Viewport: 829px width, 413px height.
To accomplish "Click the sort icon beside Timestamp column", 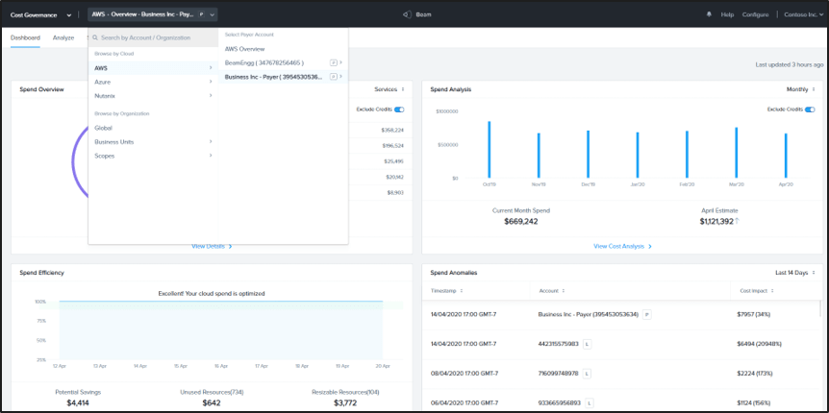I will [x=462, y=290].
